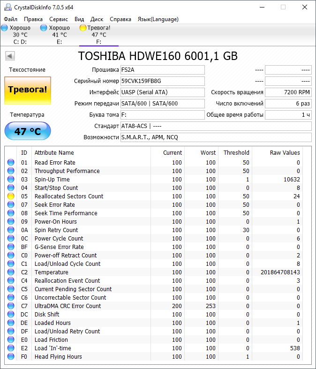Select the Load 'In'-time row

154,348
